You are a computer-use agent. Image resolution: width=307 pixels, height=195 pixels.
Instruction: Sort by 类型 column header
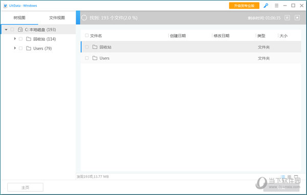coord(261,36)
